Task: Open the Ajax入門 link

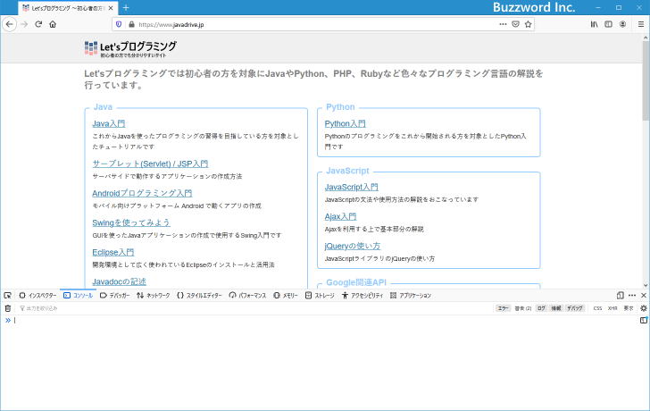Action: coord(340,216)
